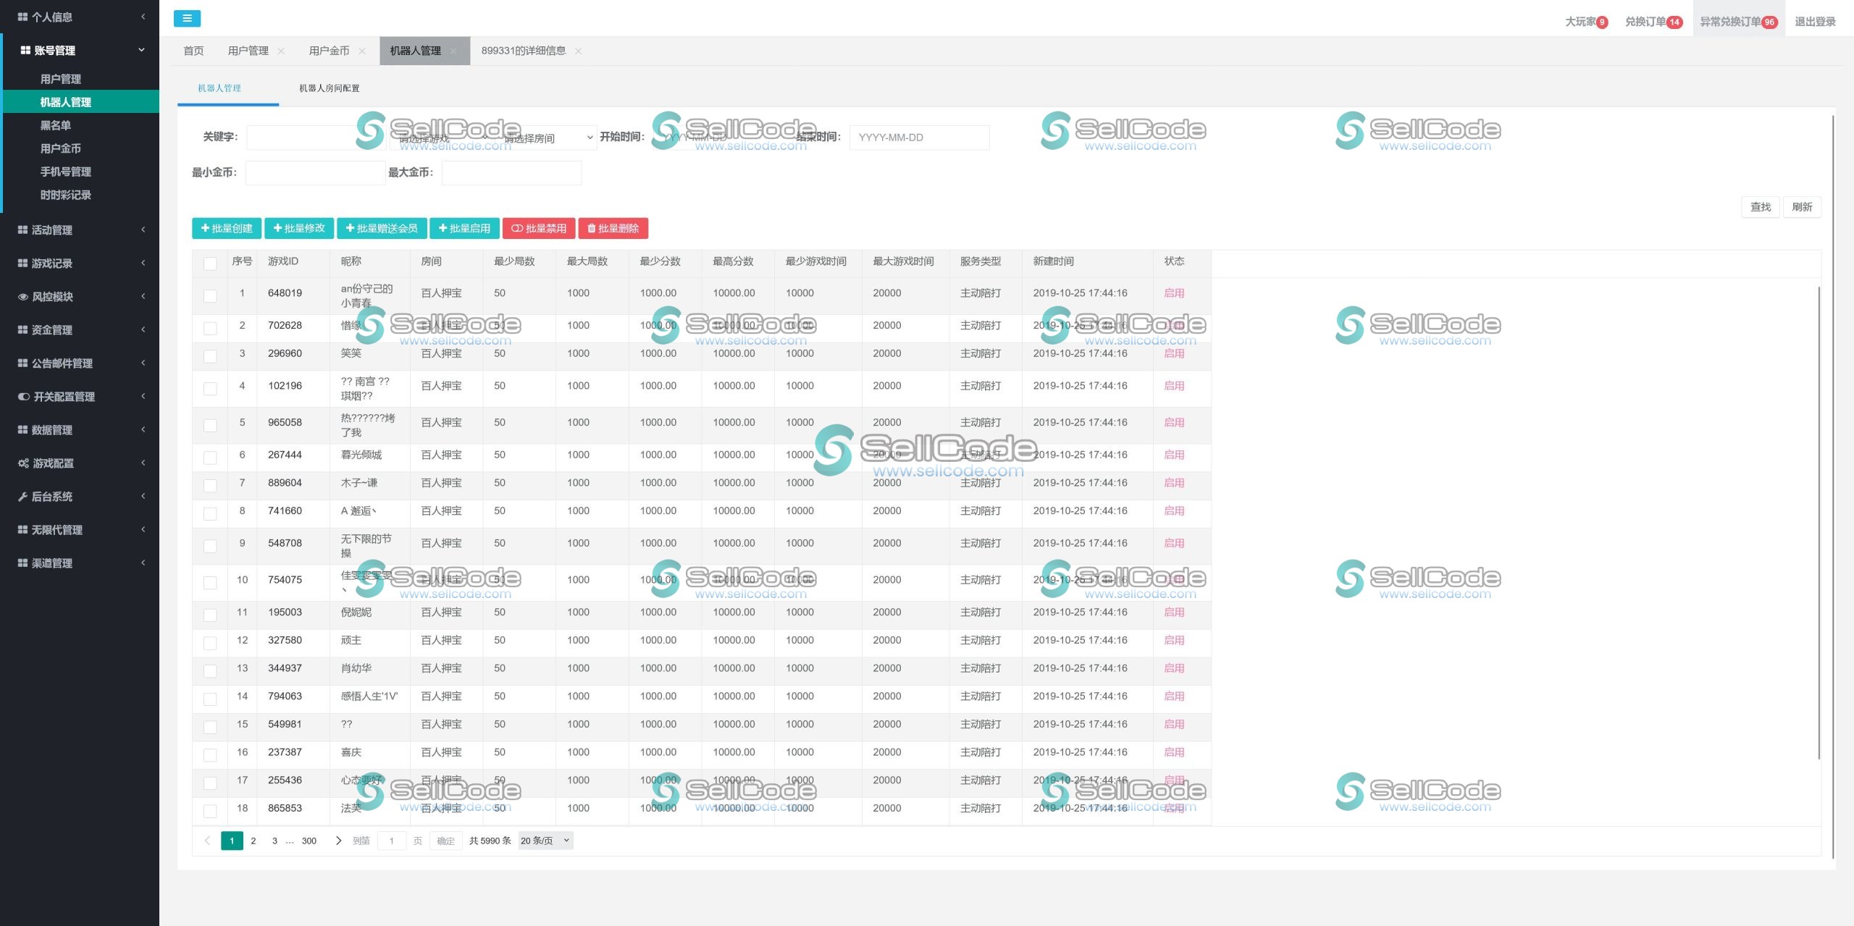
Task: Click the toggle icon beside 开关配置管理
Action: tap(23, 397)
